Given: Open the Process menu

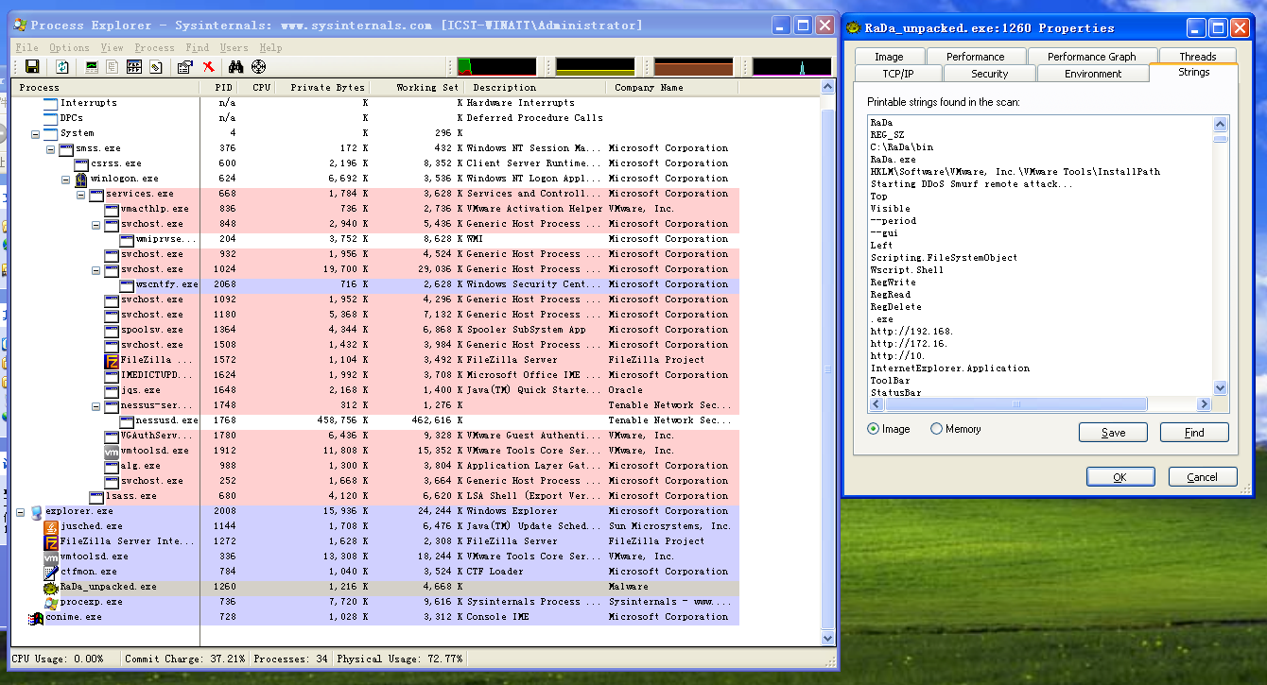Looking at the screenshot, I should point(154,47).
